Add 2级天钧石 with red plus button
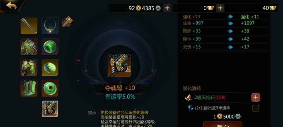The width and height of the screenshot is (283, 127). tap(256, 97)
